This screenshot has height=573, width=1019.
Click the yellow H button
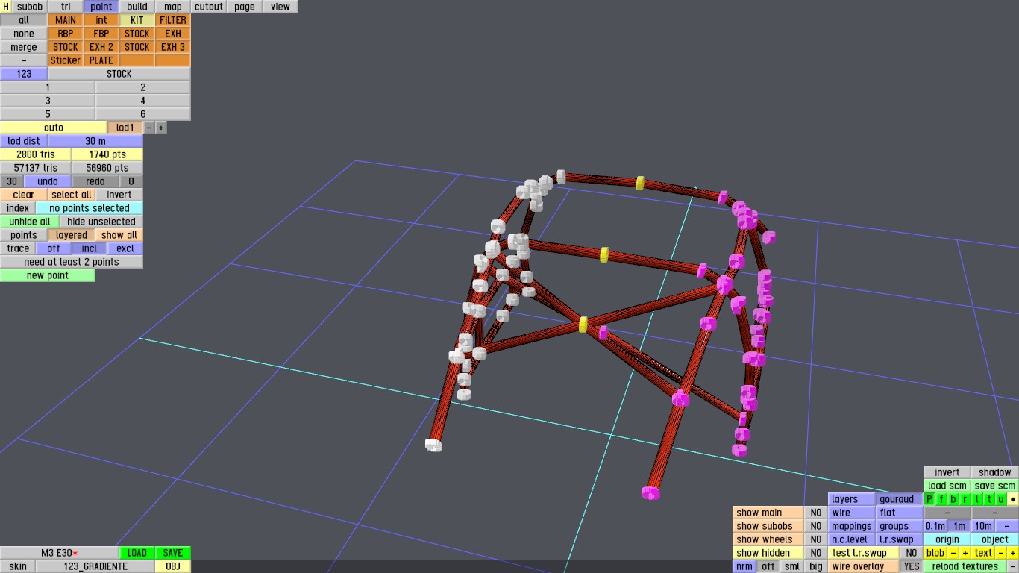(6, 7)
